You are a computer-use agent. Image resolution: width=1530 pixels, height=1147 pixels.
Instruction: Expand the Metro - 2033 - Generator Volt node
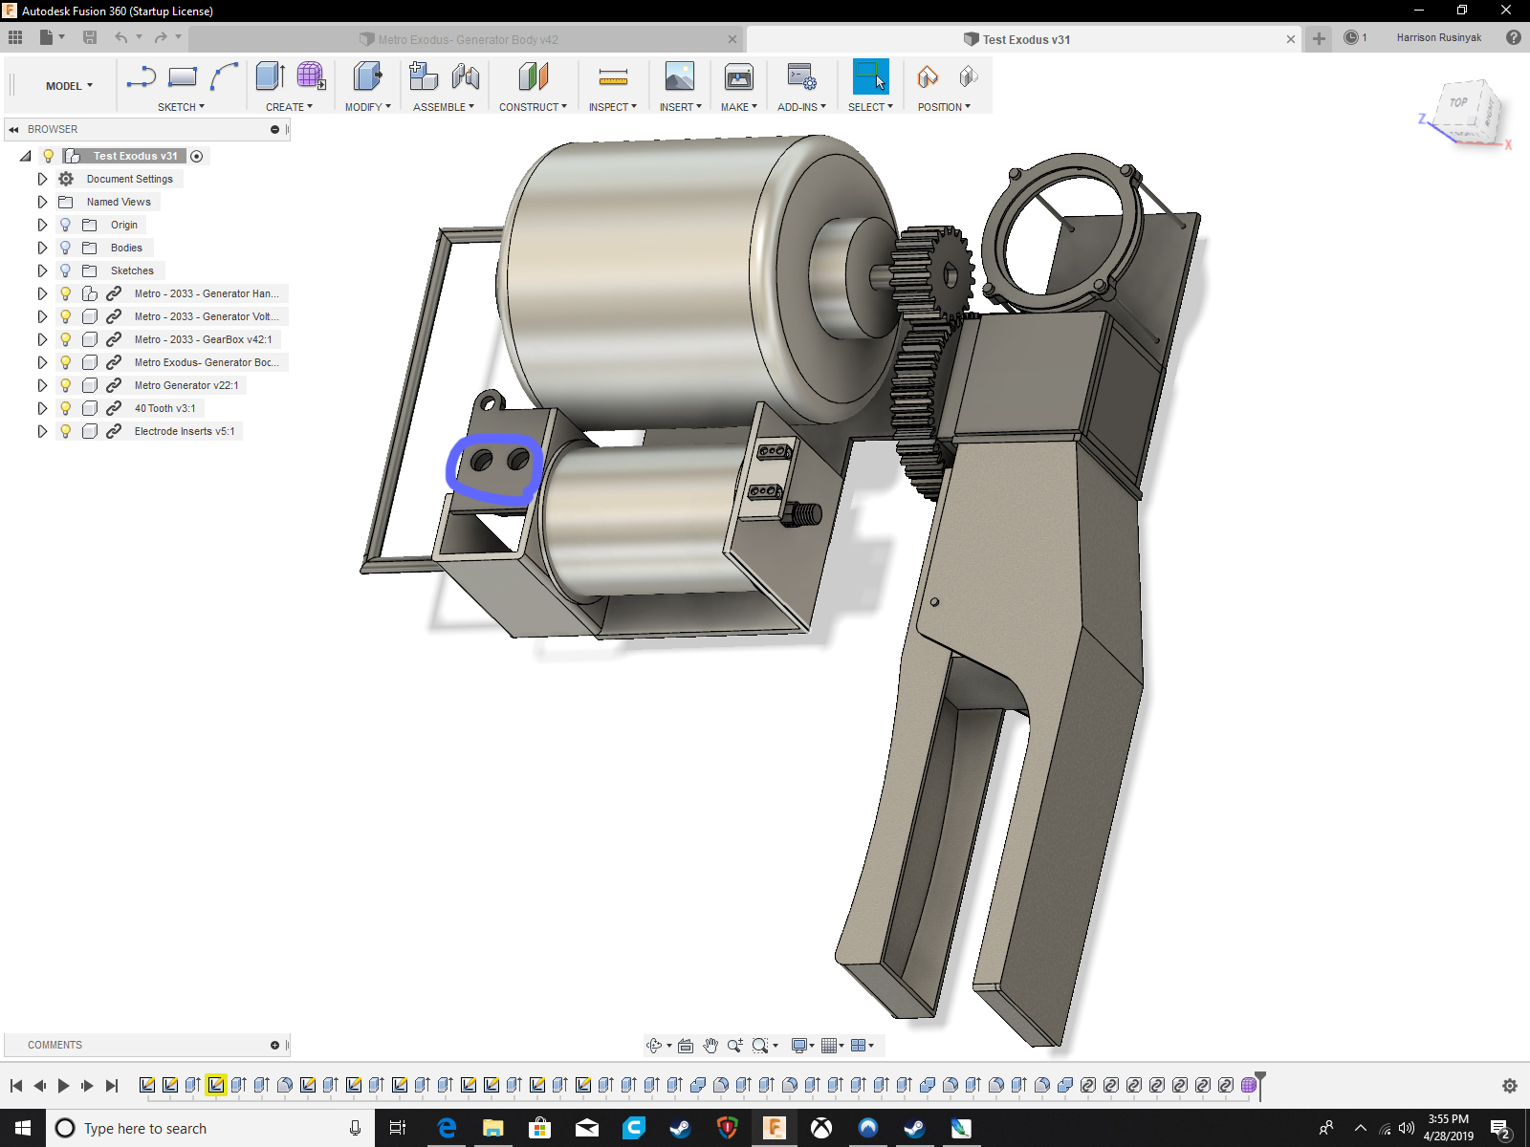click(42, 316)
